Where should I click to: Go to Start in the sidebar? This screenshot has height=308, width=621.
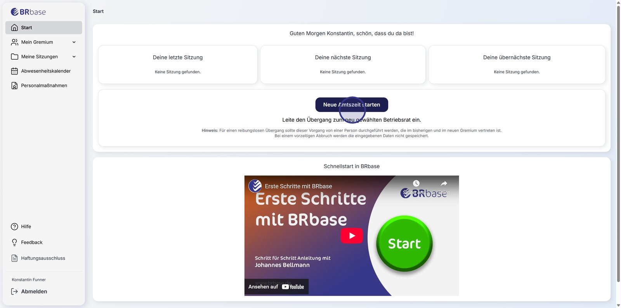click(44, 28)
